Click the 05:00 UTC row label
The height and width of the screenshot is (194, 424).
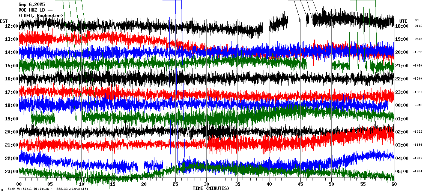point(402,172)
